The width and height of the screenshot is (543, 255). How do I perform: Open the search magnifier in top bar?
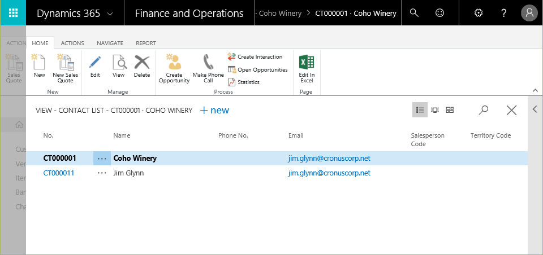click(x=414, y=13)
